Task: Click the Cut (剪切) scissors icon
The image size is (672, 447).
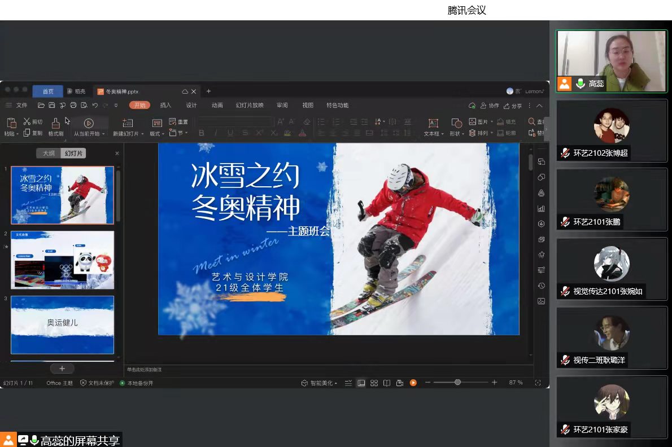Action: pos(27,121)
